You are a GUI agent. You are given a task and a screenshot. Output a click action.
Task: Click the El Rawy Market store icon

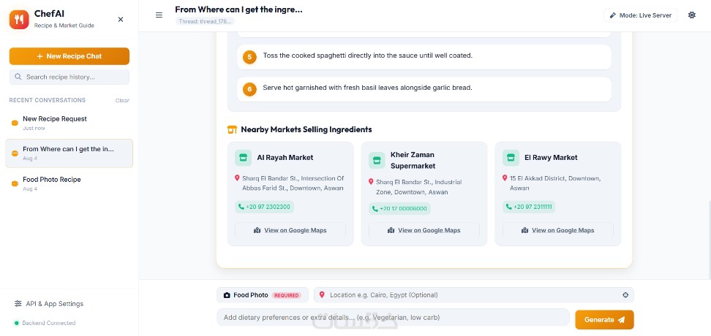(x=511, y=158)
